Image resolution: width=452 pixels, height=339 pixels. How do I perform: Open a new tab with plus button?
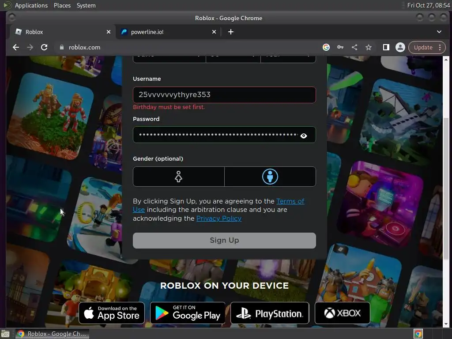click(x=230, y=32)
